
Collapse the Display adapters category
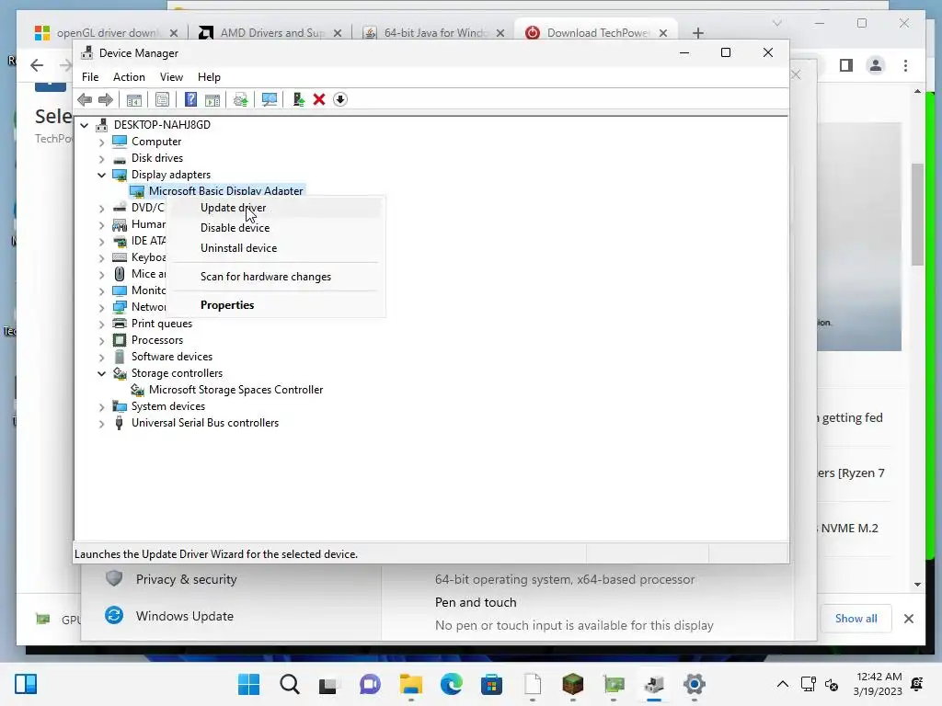[101, 176]
